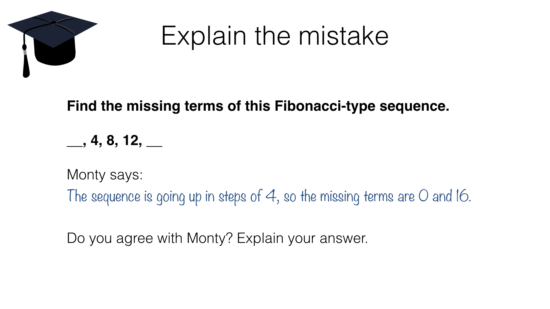Click the word 'sequence' in the blue text
The height and width of the screenshot is (309, 550).
[116, 197]
